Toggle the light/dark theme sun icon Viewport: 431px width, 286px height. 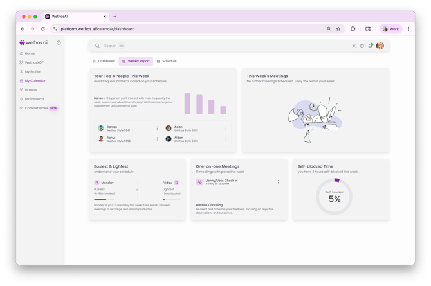[x=354, y=46]
